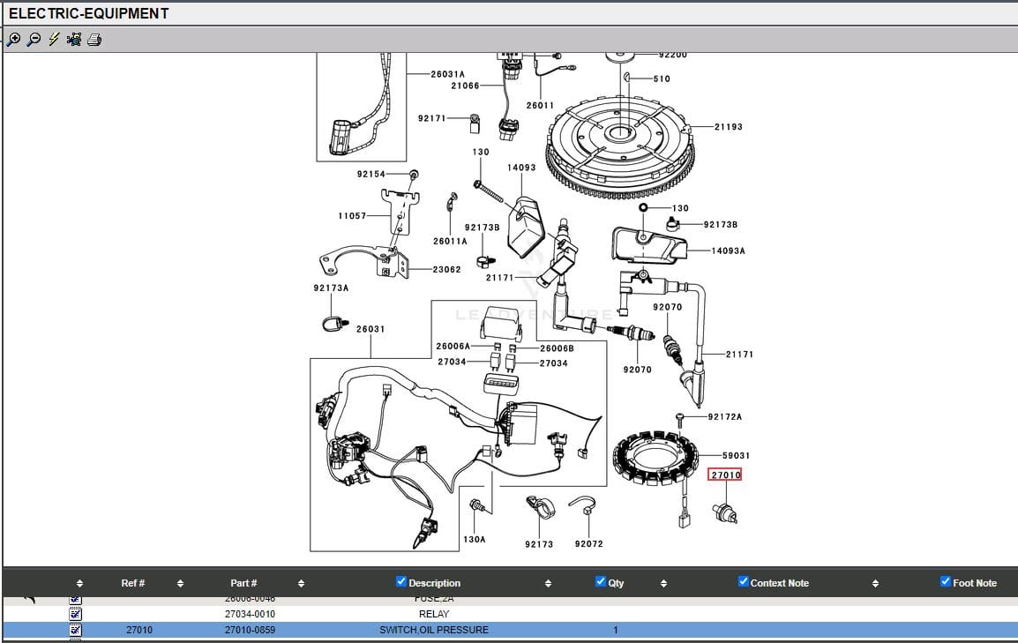Click the 21193 flywheel callout label

[728, 127]
